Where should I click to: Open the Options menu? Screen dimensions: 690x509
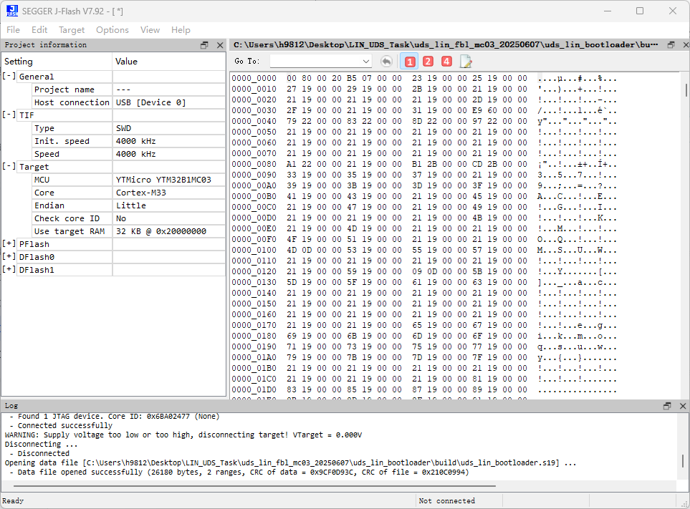[x=112, y=30]
